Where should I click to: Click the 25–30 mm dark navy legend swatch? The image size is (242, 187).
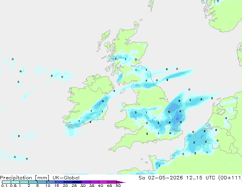[77, 182]
